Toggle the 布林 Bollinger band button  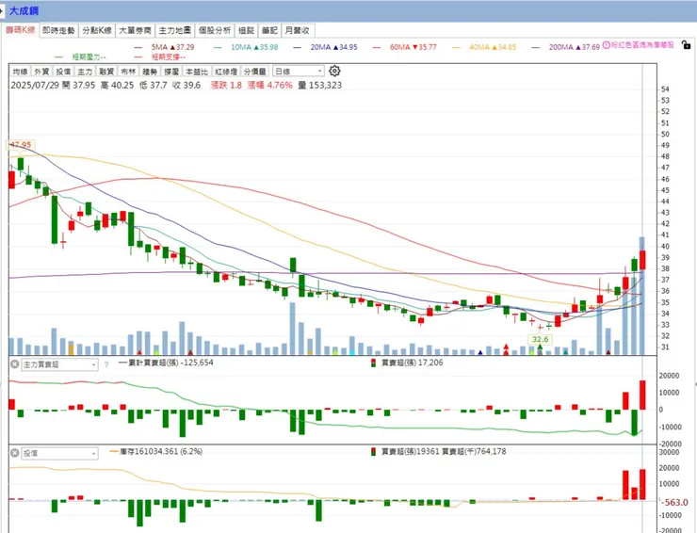click(128, 72)
